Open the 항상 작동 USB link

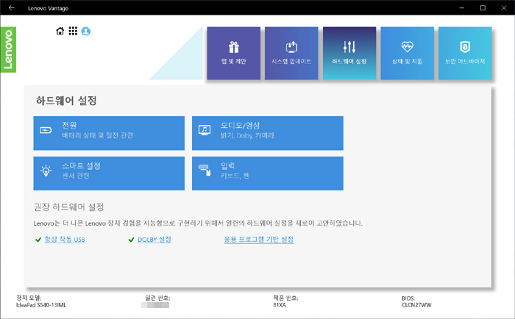[65, 240]
